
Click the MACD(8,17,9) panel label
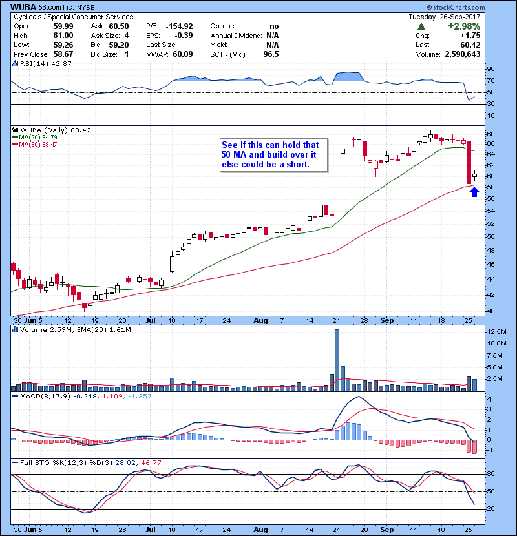[45, 397]
